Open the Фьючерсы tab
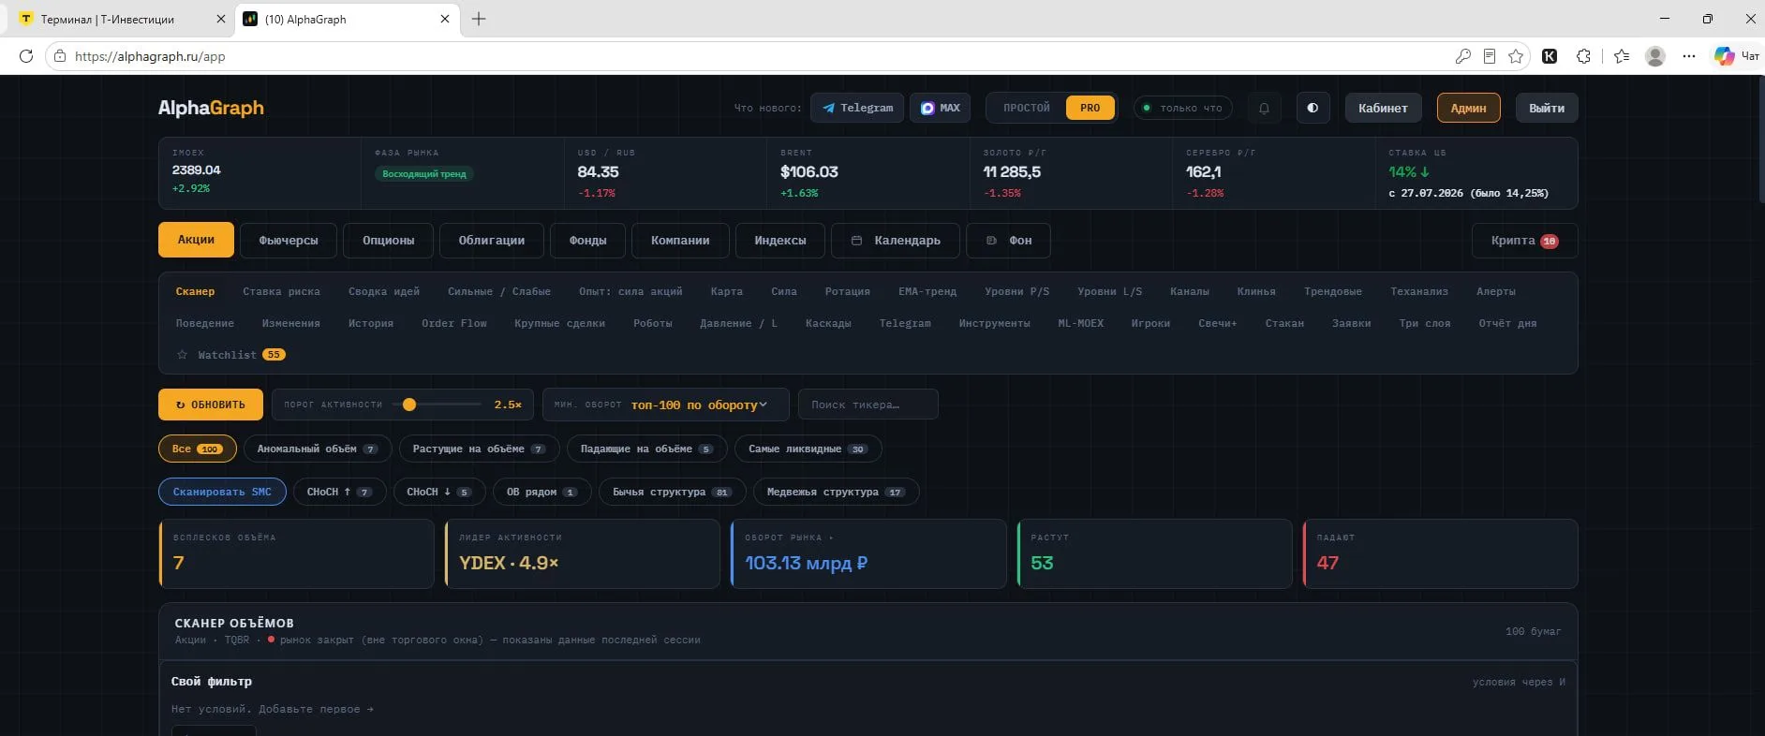 tap(289, 241)
